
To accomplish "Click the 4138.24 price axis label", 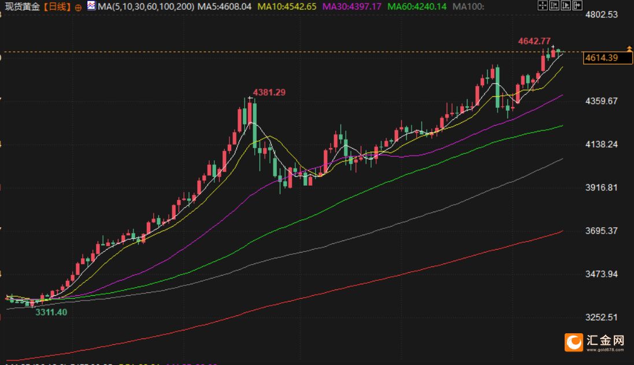I will [602, 144].
